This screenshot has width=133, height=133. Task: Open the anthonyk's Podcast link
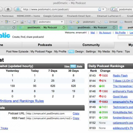tap(123, 91)
